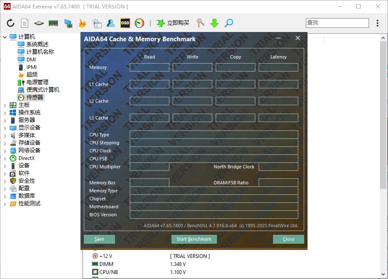
Task: Select 系统概述 in the tree
Action: (x=37, y=44)
